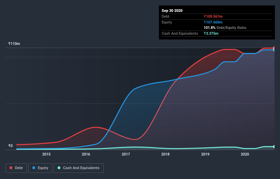Click the 101.8% Debt/Equity Ratio text
280x179 pixels.
tap(225, 28)
